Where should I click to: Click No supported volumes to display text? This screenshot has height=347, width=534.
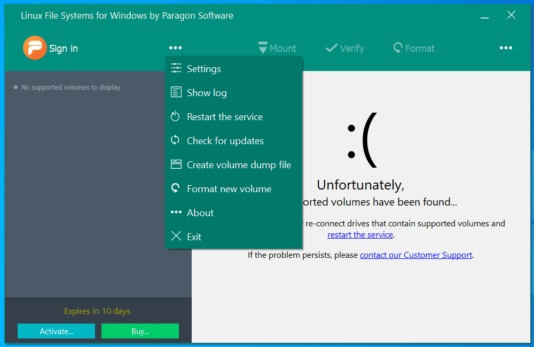point(70,88)
